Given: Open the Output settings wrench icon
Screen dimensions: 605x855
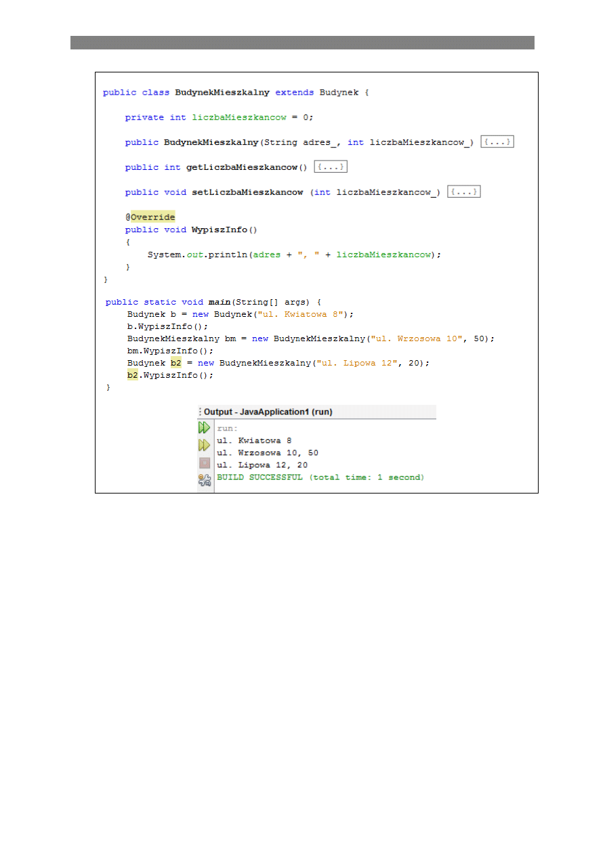Looking at the screenshot, I should click(x=204, y=480).
